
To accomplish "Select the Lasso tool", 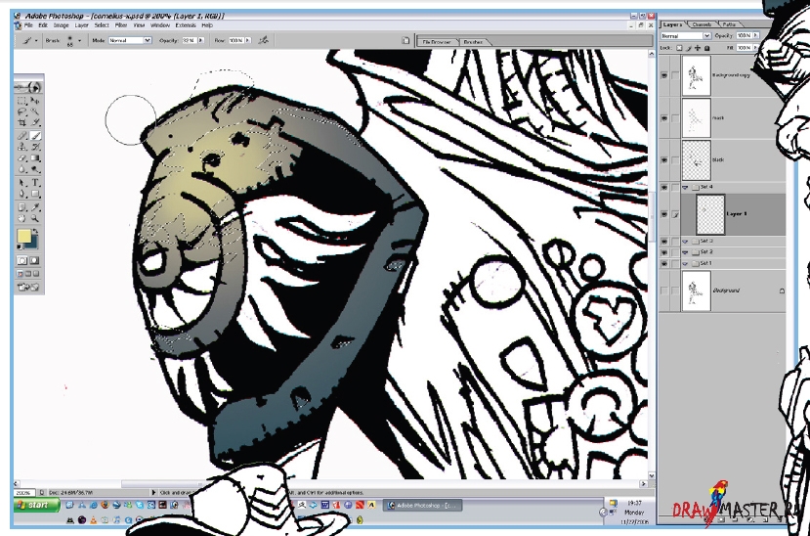I will point(22,112).
